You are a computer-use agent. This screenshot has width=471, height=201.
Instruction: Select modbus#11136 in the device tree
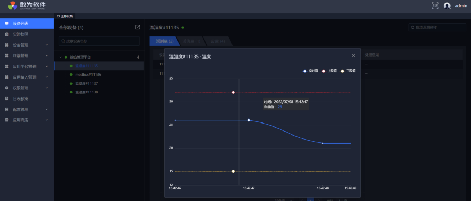point(88,75)
